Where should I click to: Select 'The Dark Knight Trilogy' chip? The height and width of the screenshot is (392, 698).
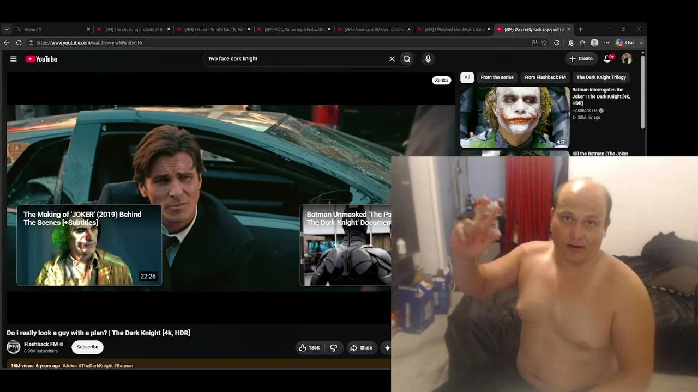coord(601,77)
